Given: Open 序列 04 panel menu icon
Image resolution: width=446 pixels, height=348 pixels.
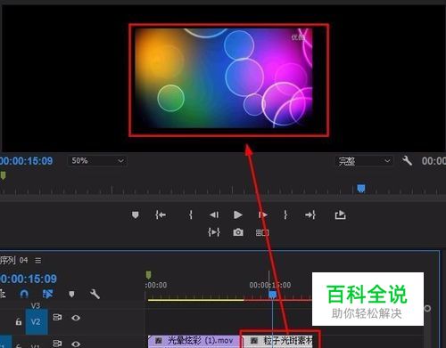Looking at the screenshot, I should (38, 261).
